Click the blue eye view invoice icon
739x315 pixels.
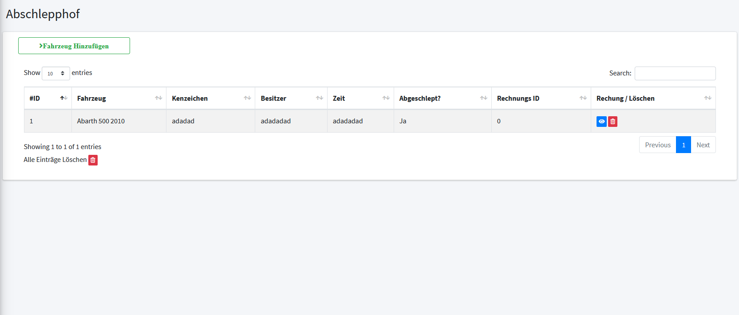pos(601,122)
